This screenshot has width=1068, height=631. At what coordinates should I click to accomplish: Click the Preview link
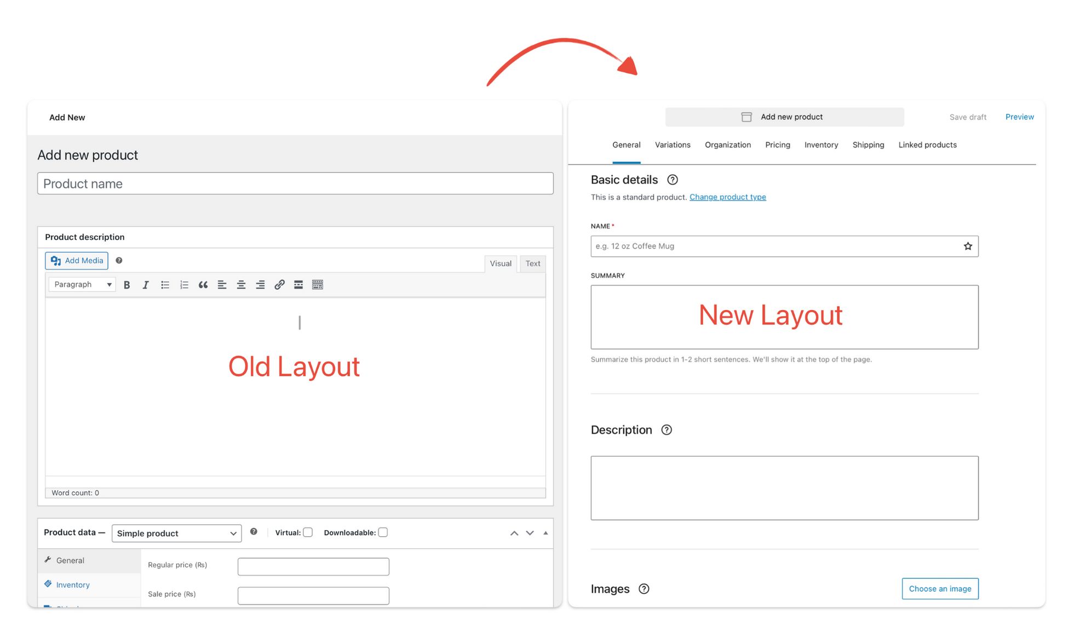pyautogui.click(x=1019, y=117)
